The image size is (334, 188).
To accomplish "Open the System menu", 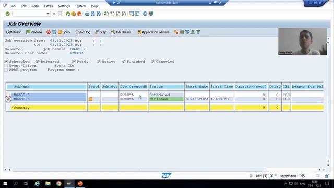I will [x=80, y=6].
